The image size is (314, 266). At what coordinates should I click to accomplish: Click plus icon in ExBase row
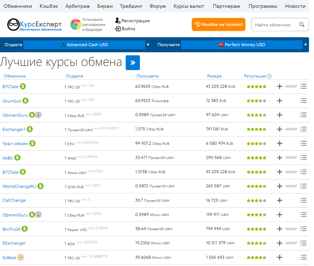(x=279, y=257)
